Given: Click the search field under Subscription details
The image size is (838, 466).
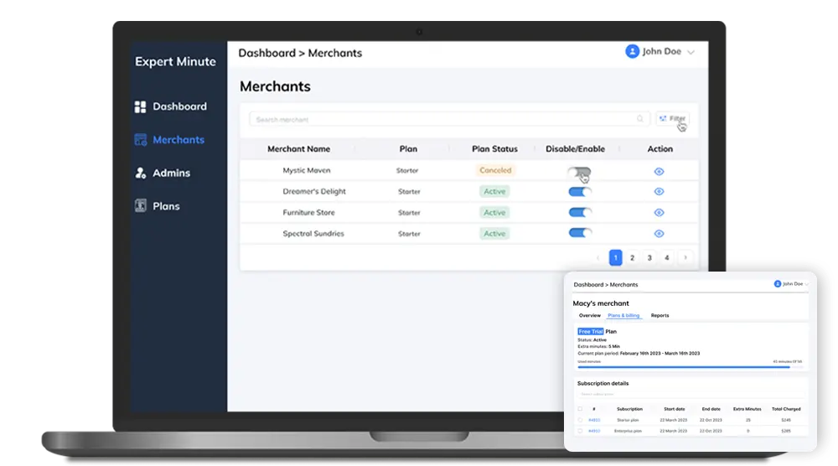Looking at the screenshot, I should click(690, 395).
